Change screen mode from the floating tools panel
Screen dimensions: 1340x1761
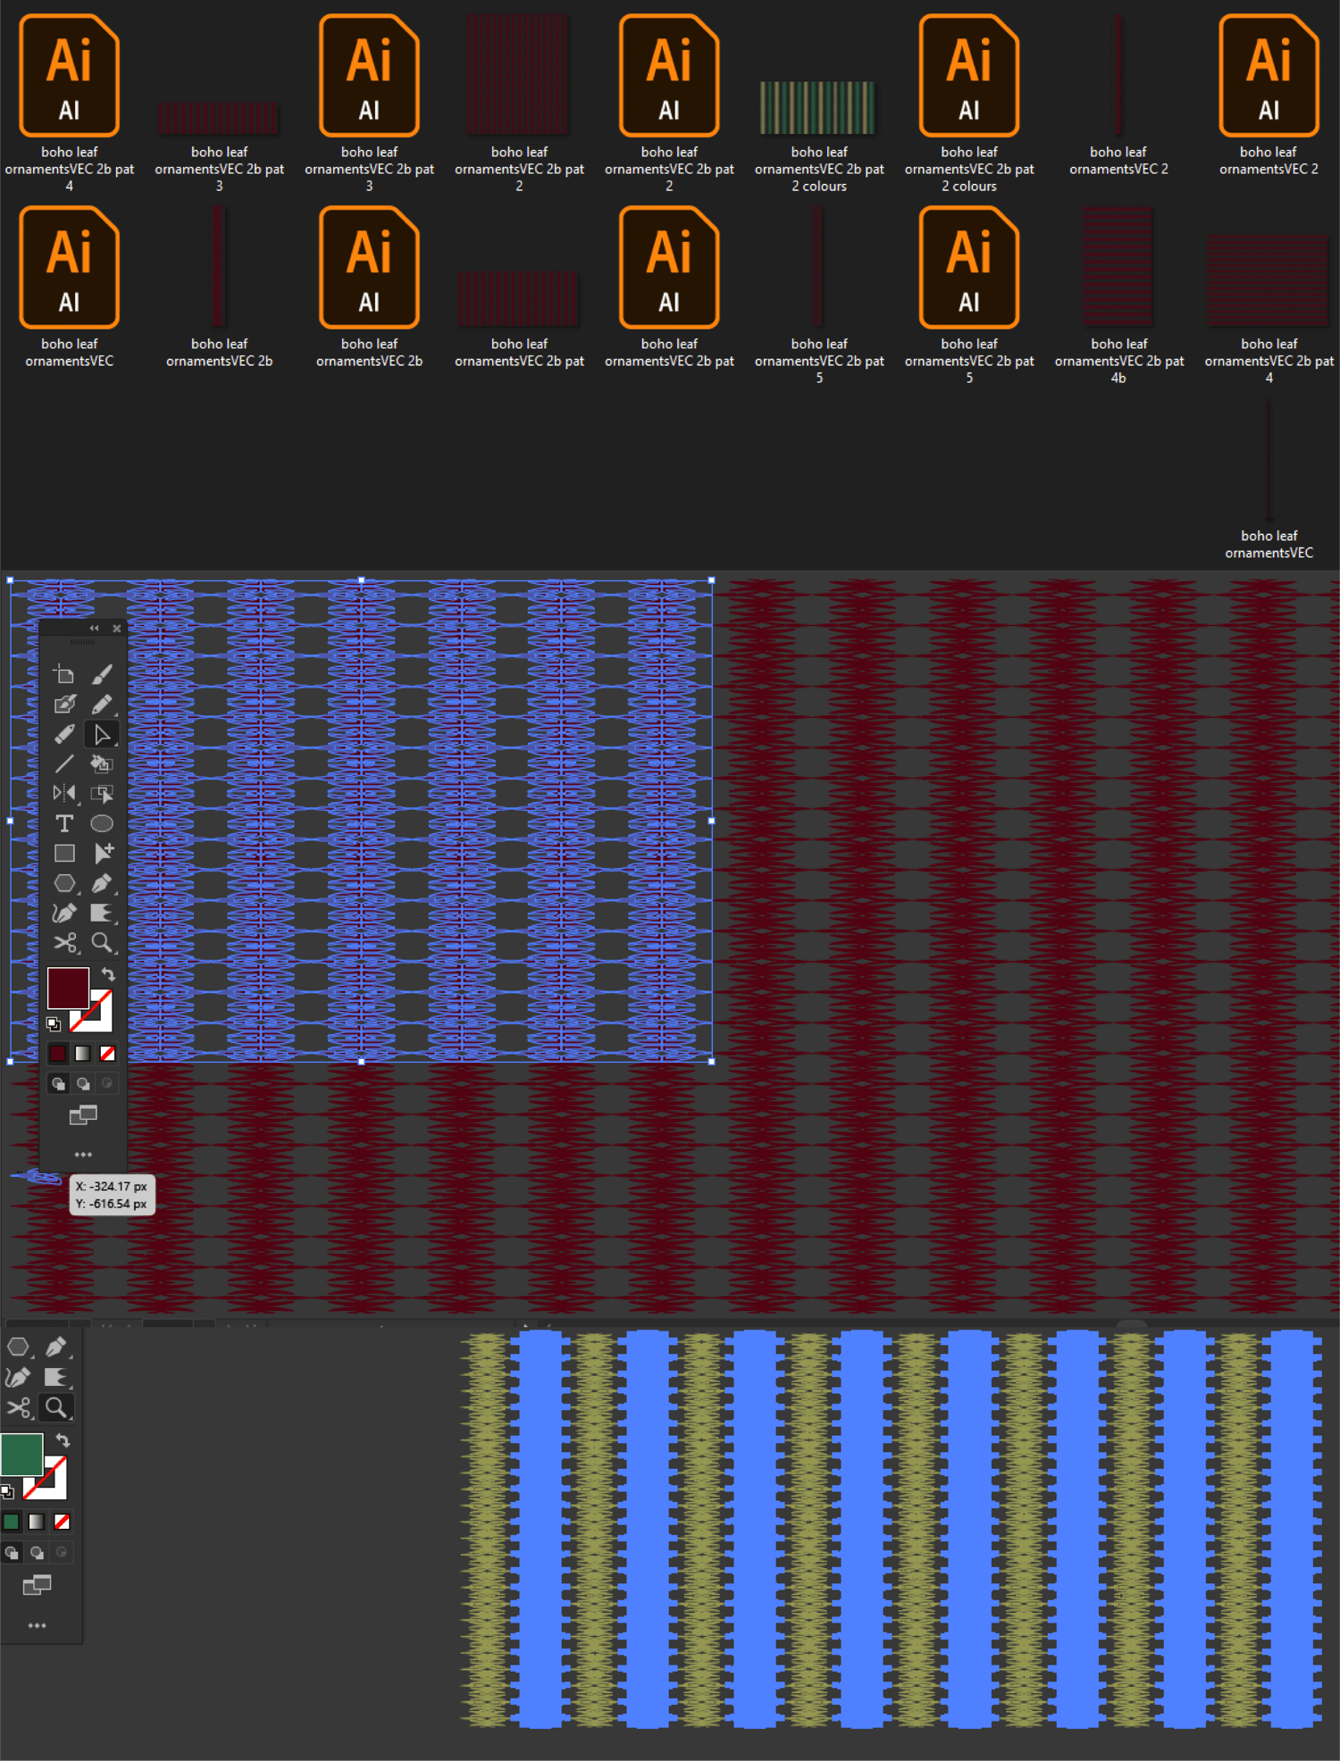(x=83, y=1114)
